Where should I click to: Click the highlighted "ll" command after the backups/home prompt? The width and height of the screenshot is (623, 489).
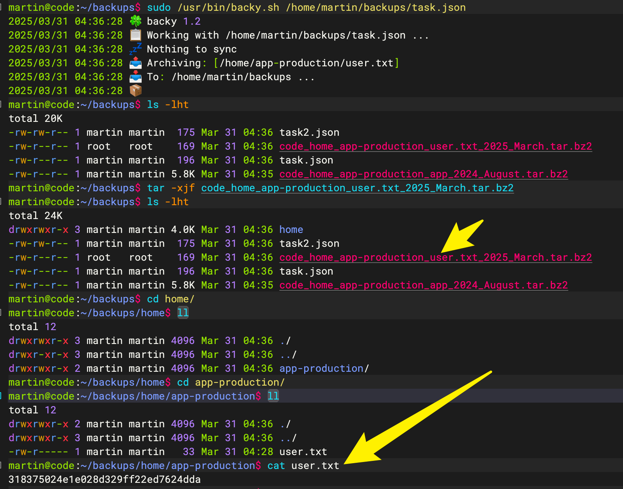183,313
